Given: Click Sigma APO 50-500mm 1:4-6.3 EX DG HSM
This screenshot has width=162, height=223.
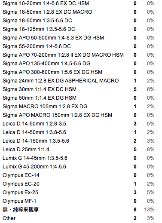Looking at the screenshot, I should (53, 38).
